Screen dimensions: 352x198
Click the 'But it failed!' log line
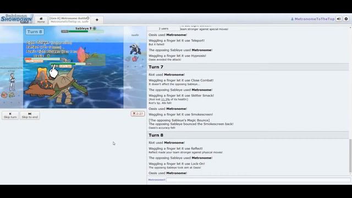pyautogui.click(x=156, y=45)
